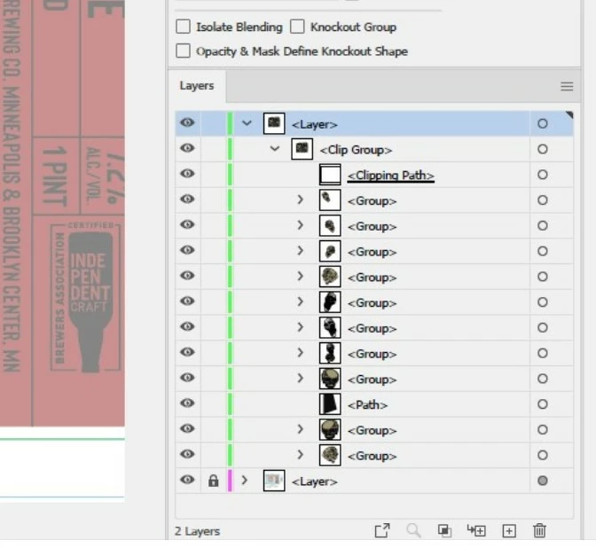Click the '2 Layers' status text
Image resolution: width=596 pixels, height=548 pixels.
point(197,531)
